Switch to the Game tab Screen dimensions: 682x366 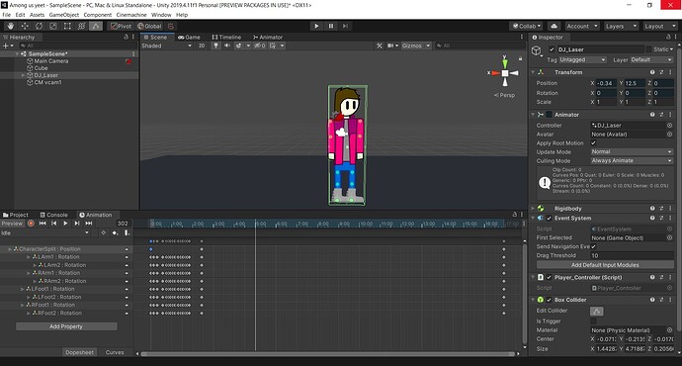coord(189,38)
